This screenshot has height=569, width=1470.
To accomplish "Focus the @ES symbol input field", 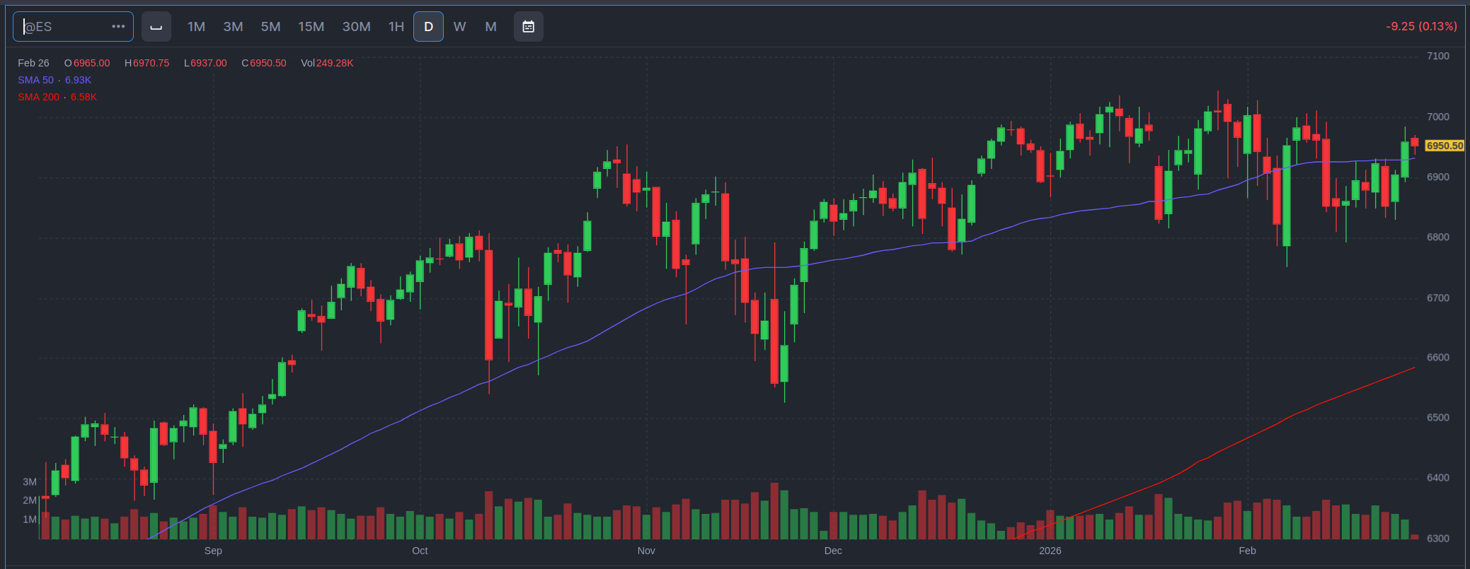I will [64, 27].
